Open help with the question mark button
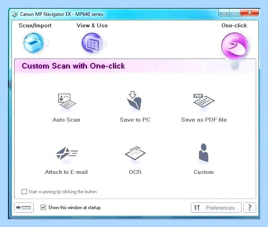This screenshot has width=268, height=227. [250, 208]
